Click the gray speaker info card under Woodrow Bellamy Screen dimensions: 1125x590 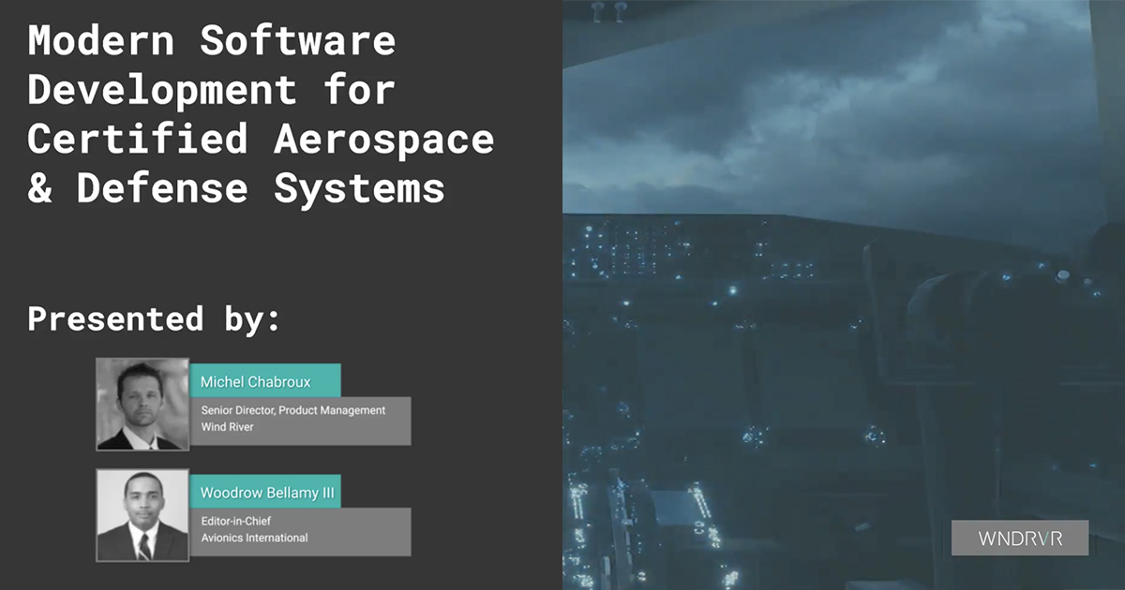pyautogui.click(x=300, y=529)
